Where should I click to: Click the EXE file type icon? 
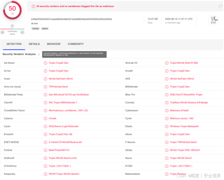point(213,20)
